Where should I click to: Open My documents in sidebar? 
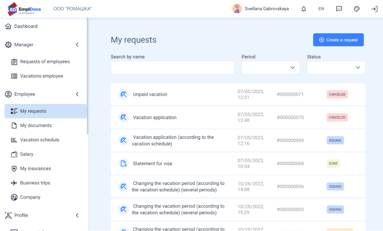36,126
